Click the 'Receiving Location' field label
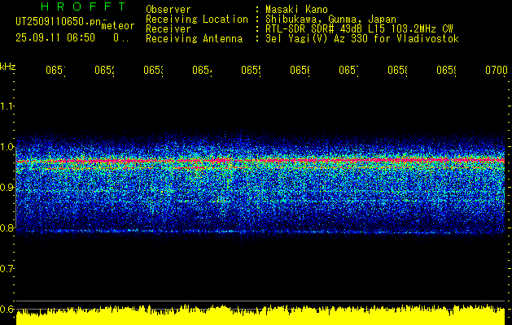The width and height of the screenshot is (512, 325). pyautogui.click(x=197, y=19)
